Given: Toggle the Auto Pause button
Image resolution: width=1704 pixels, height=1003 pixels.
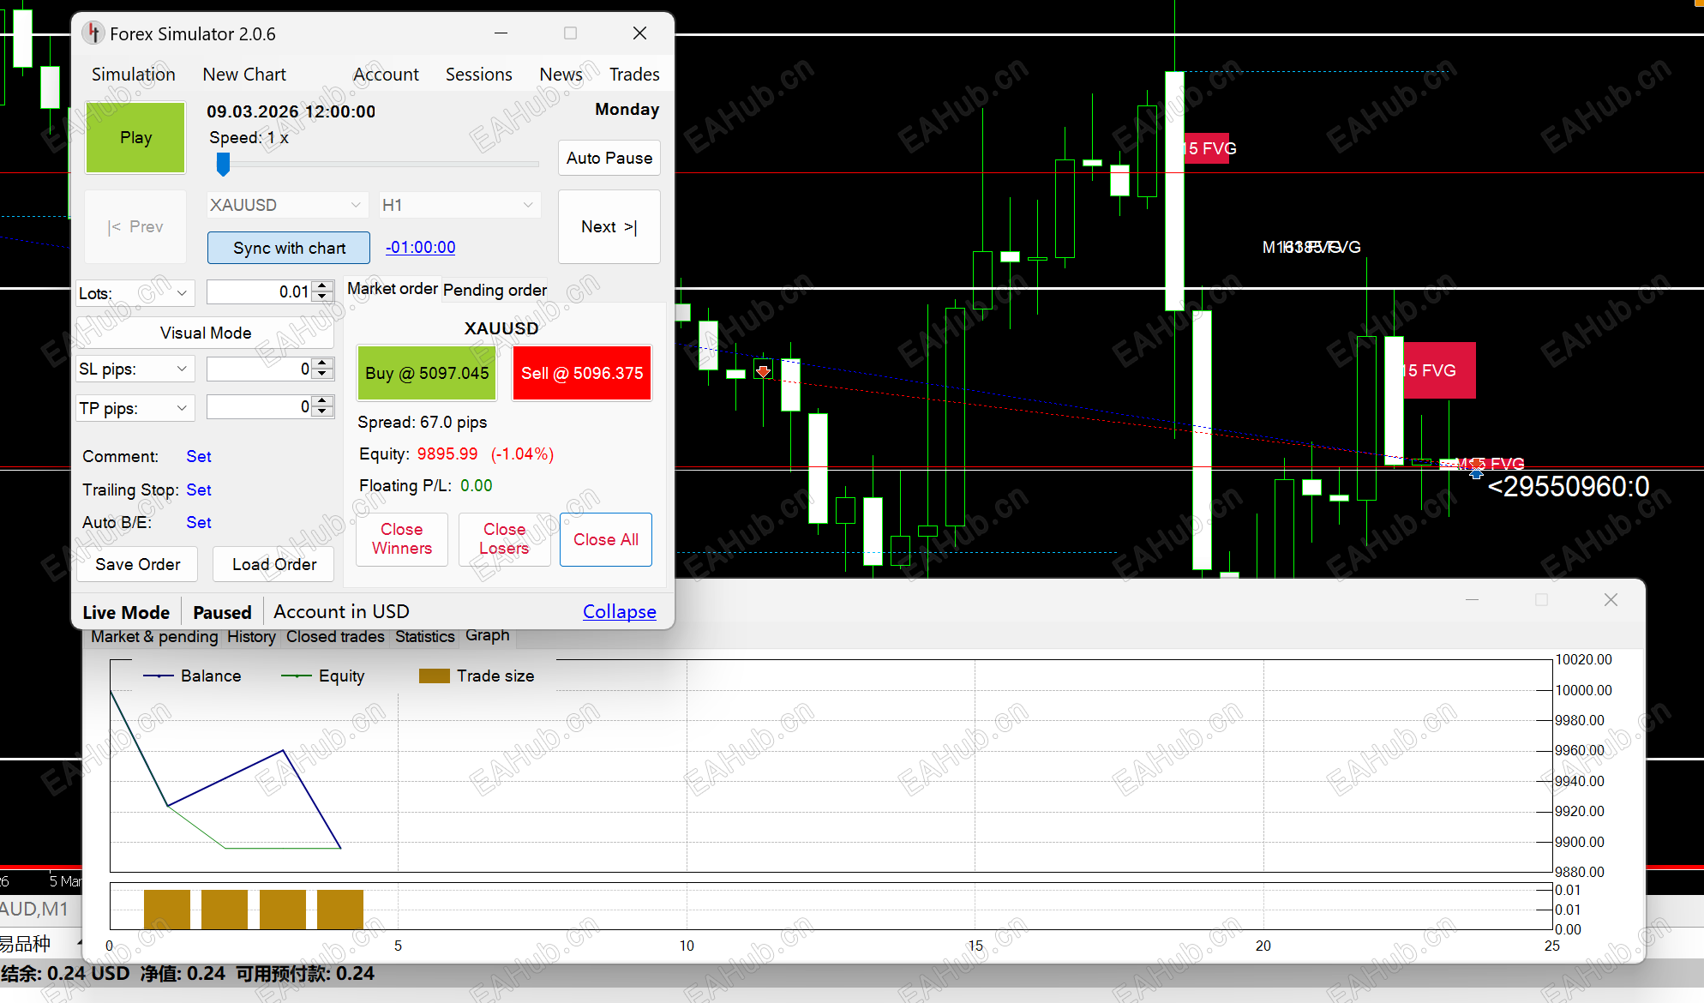Looking at the screenshot, I should (609, 158).
